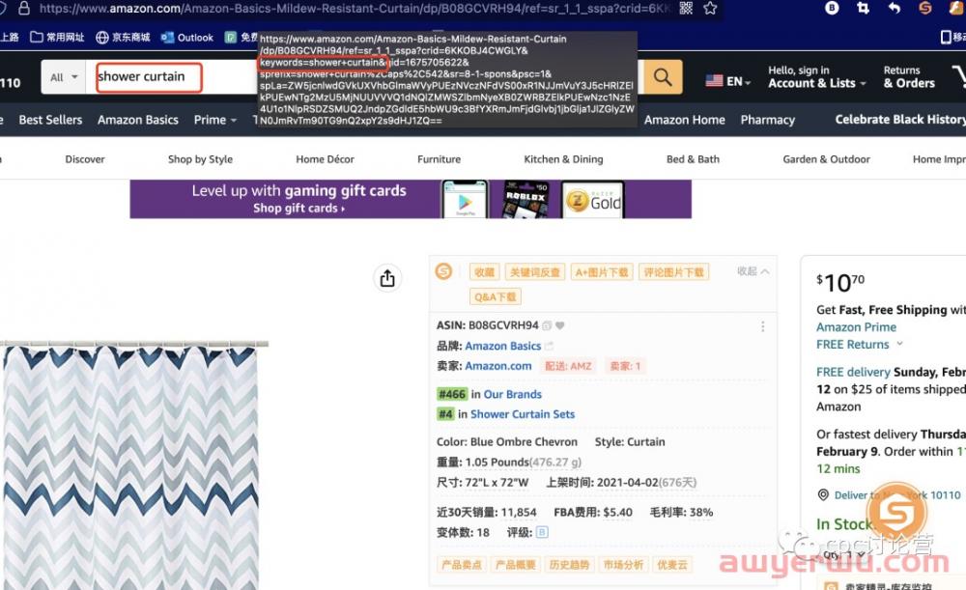The width and height of the screenshot is (966, 590).
Task: Click the B extension icon in browser toolbar
Action: click(833, 8)
